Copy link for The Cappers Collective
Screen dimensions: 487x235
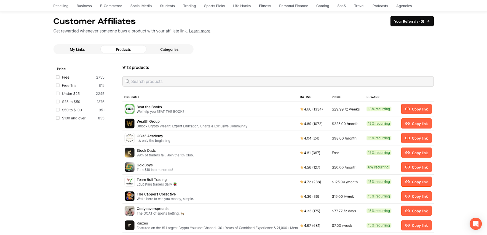416,196
